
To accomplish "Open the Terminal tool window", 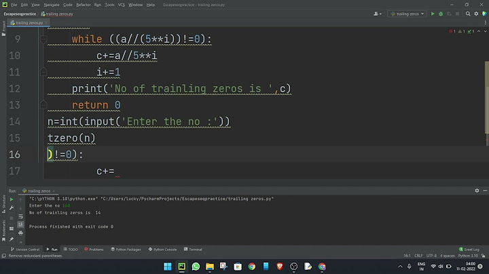I will [193, 250].
